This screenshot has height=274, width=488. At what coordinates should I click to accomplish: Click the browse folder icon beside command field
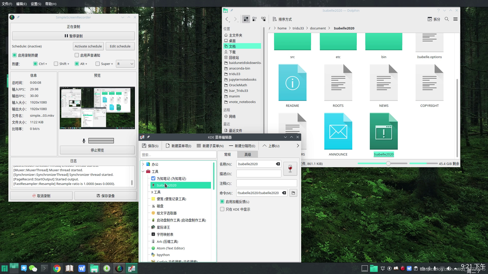pyautogui.click(x=293, y=193)
